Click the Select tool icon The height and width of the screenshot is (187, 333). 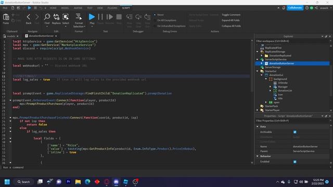tap(66, 17)
